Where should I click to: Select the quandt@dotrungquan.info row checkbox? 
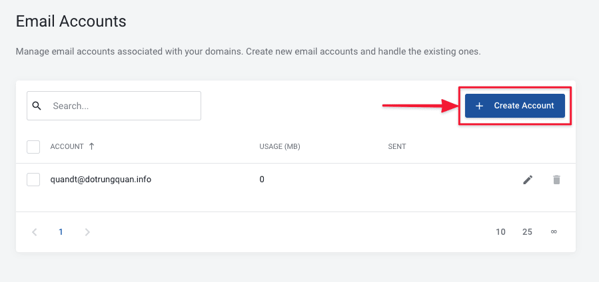click(x=33, y=180)
